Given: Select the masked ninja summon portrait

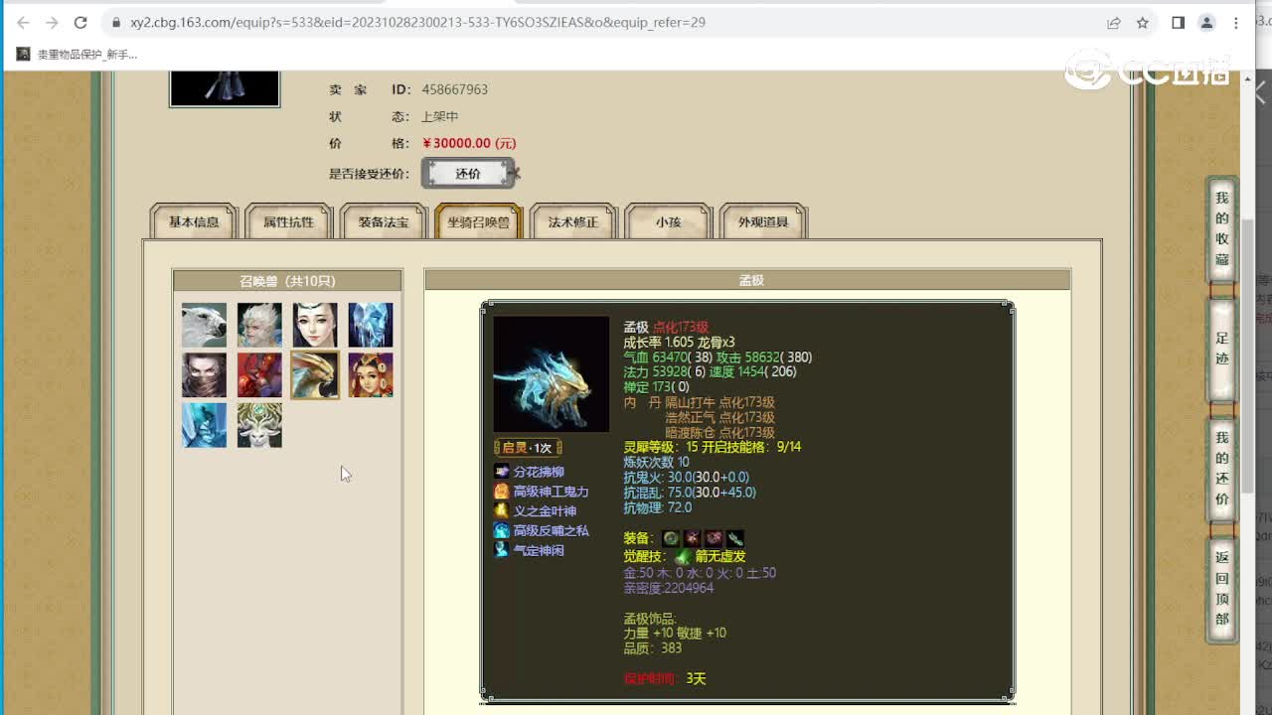Looking at the screenshot, I should (204, 375).
